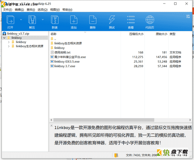
Task: Open the 帮助(H) menu
Action: 67,10
